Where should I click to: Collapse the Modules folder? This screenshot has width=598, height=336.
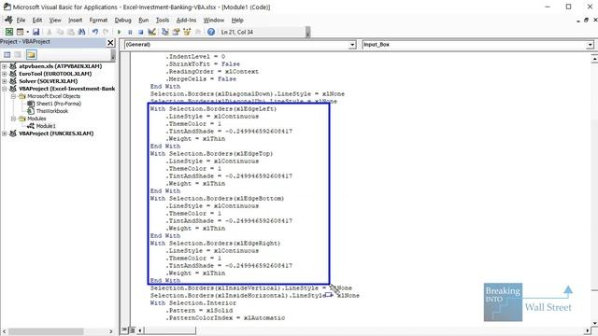[x=13, y=119]
